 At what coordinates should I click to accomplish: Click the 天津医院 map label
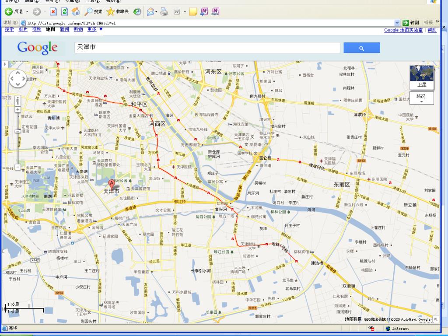[184, 167]
